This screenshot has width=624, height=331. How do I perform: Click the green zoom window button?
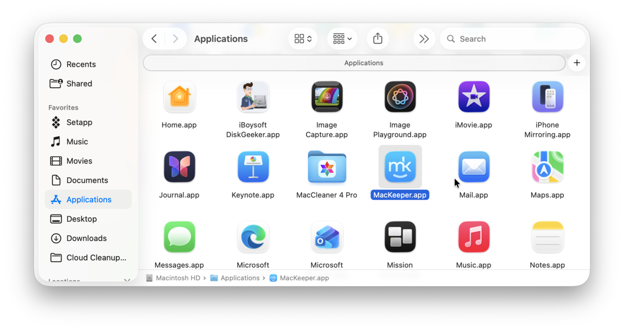click(x=77, y=38)
